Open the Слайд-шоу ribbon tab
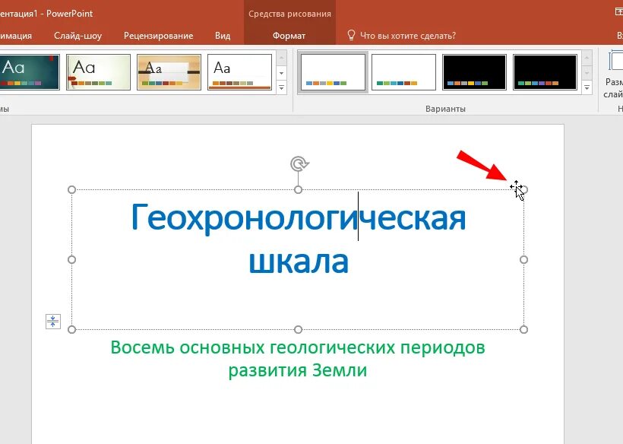 (77, 36)
